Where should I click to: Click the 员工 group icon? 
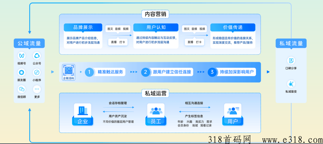tap(156, 111)
